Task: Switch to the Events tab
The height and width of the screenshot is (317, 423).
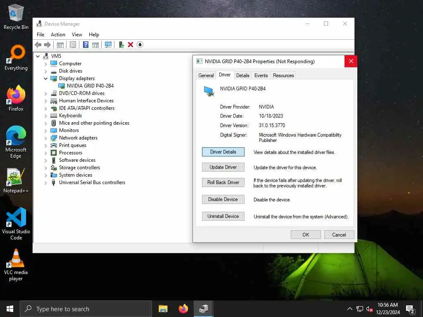Action: pyautogui.click(x=261, y=76)
